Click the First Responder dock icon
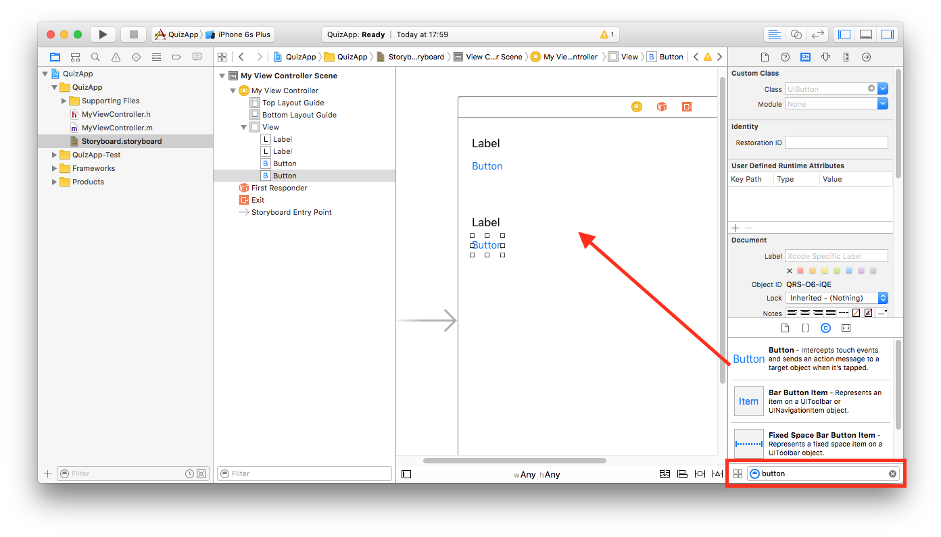 click(x=662, y=107)
